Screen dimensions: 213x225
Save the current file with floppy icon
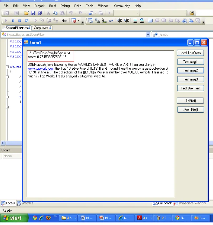coord(33,13)
